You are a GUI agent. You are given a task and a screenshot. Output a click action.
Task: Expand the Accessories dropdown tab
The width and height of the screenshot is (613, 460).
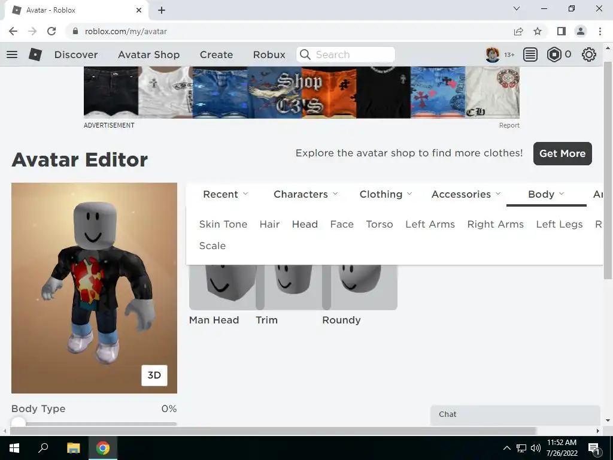pyautogui.click(x=466, y=195)
